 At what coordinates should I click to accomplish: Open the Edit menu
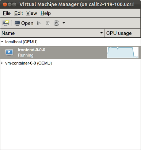pyautogui.click(x=19, y=13)
